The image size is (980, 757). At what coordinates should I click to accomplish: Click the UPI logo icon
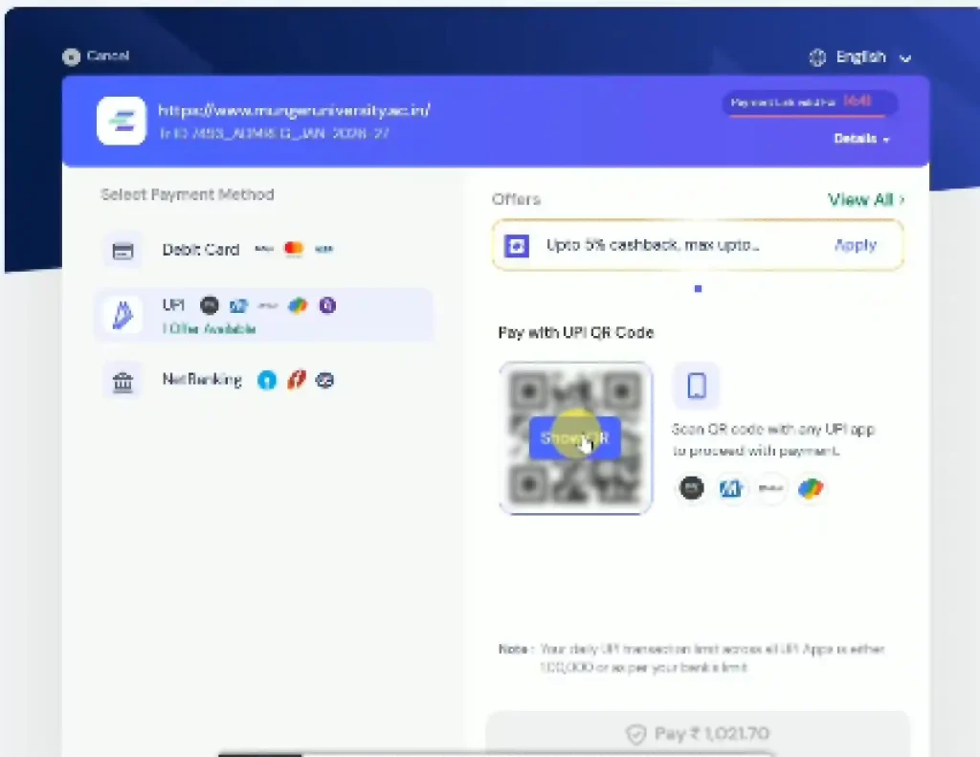[122, 315]
